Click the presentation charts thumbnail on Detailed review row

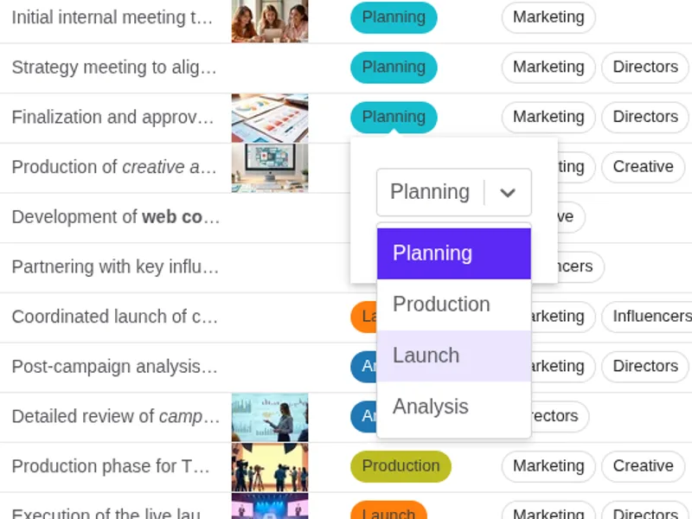tap(269, 416)
